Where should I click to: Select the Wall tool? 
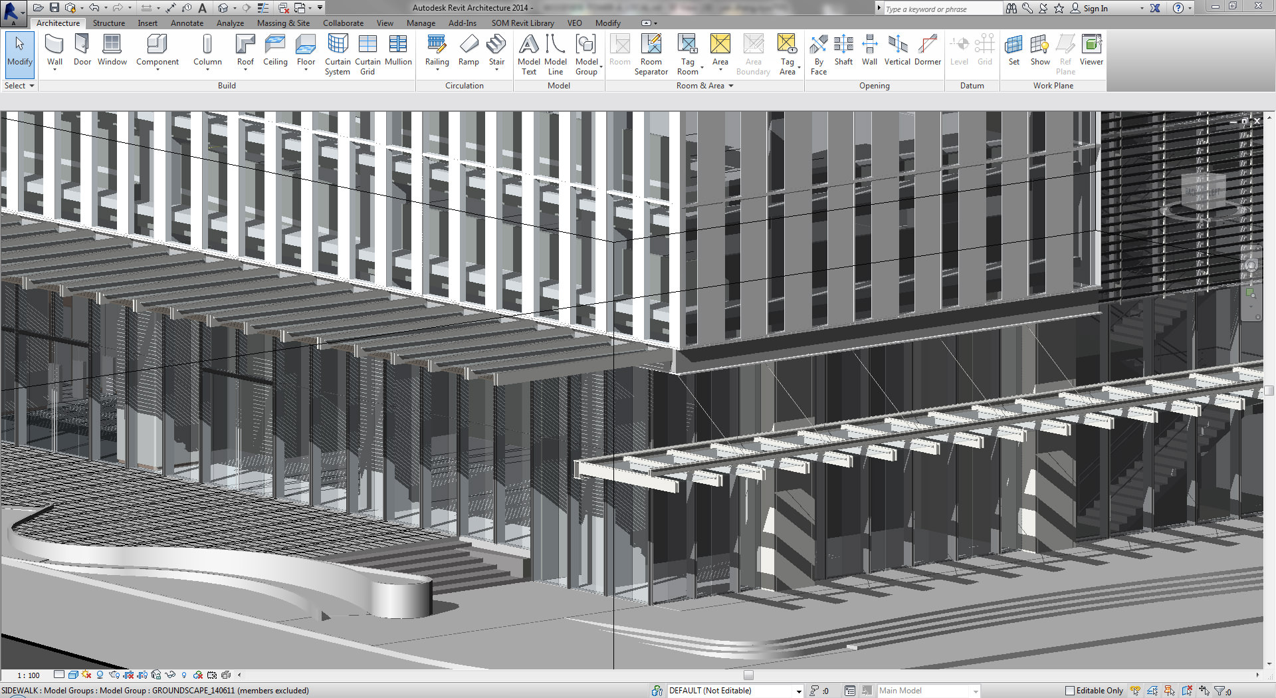(54, 51)
